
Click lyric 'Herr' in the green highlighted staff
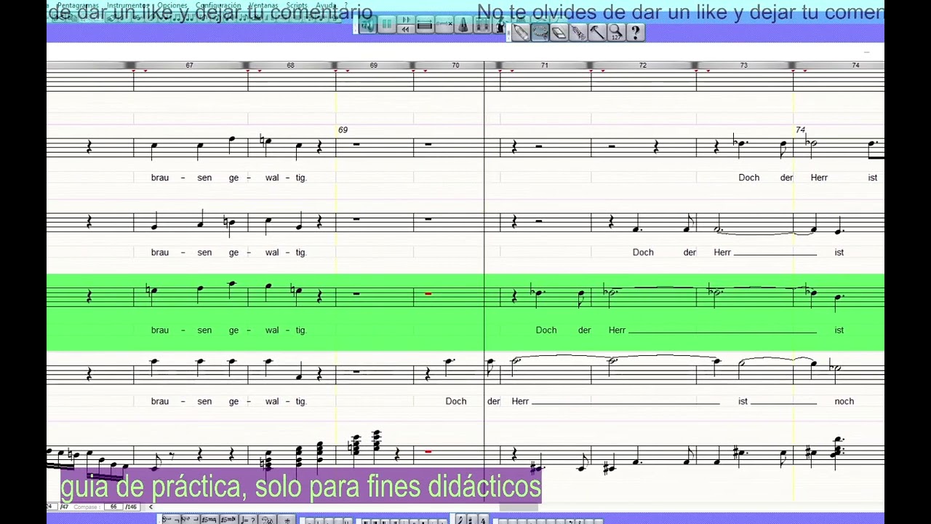point(617,330)
